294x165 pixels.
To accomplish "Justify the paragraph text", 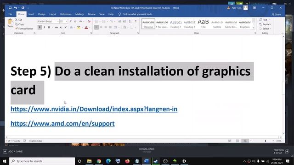I will click(110, 27).
